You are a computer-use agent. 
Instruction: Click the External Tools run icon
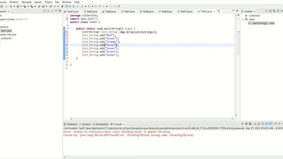pos(31,6)
